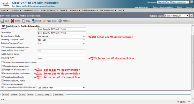Enable Digest Authentication checkbox
Image resolution: width=194 pixels, height=104 pixels.
3,47
